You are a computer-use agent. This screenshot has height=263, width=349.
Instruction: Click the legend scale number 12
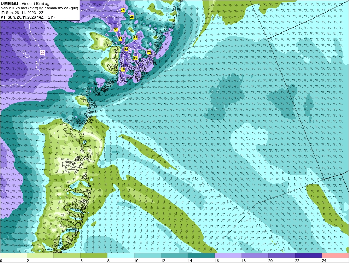coord(163,261)
